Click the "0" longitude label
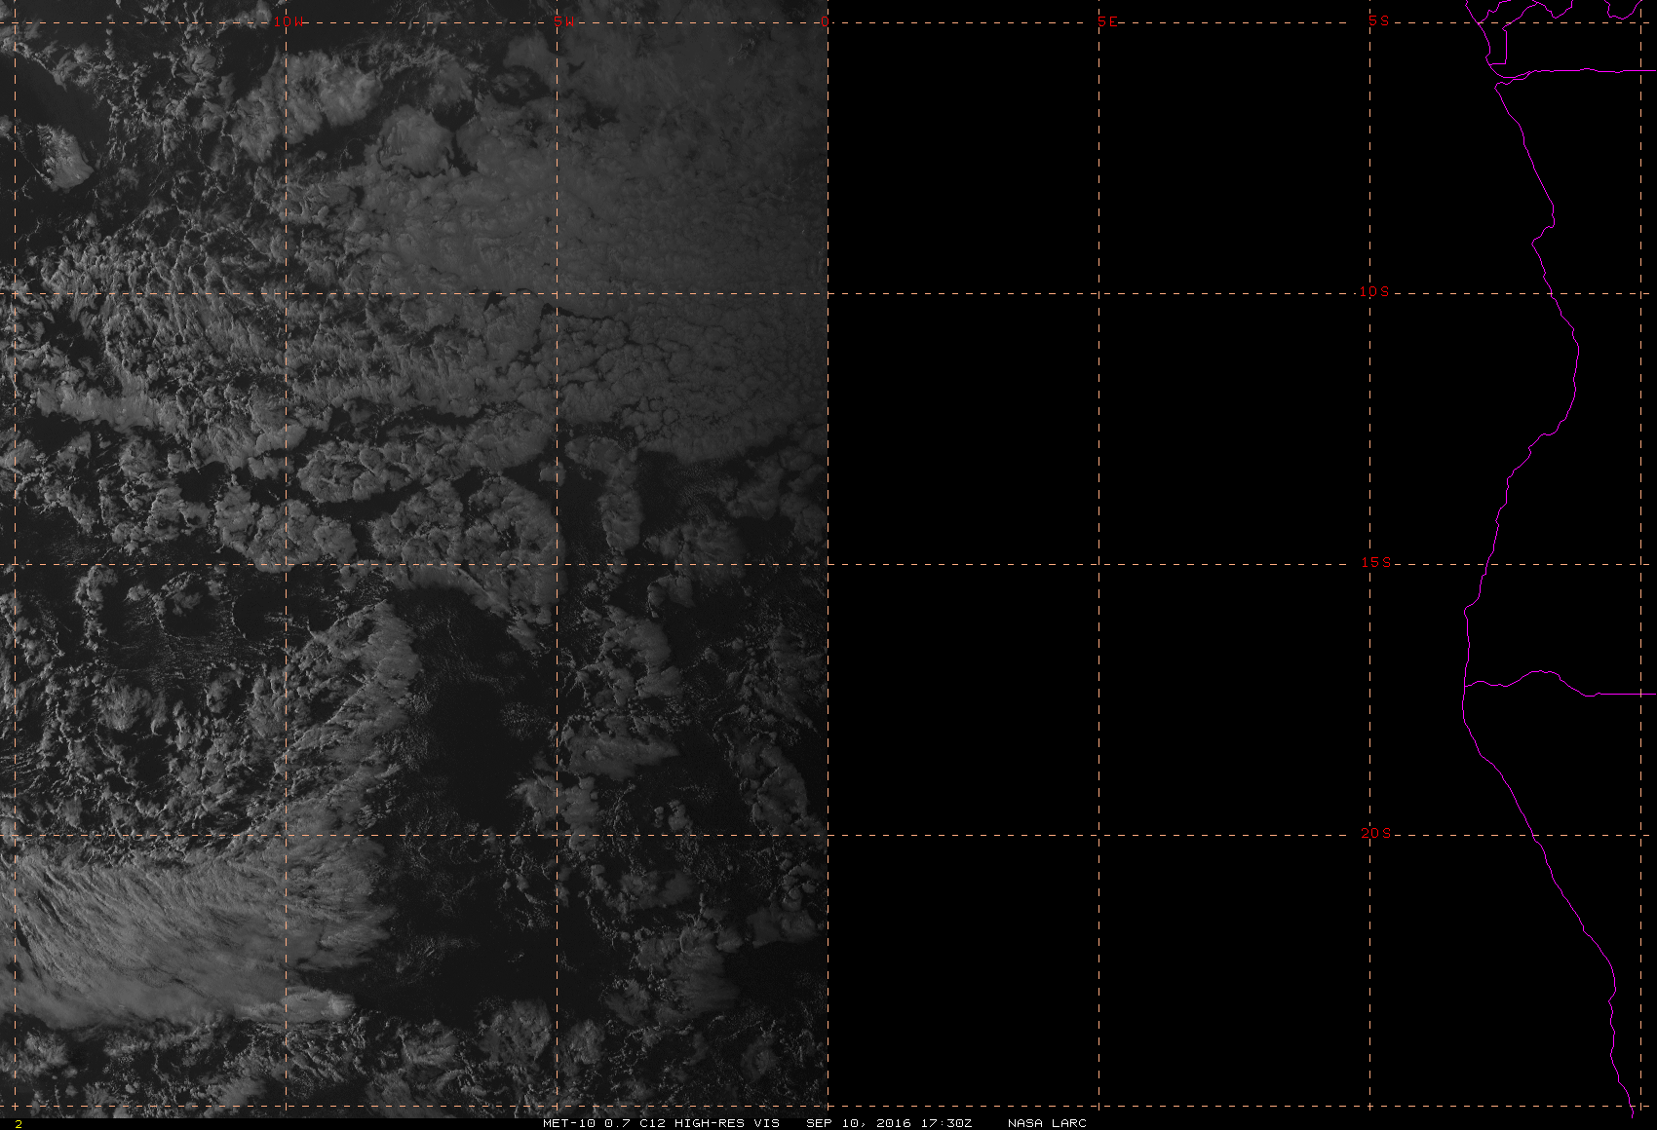1657x1130 pixels. (825, 21)
